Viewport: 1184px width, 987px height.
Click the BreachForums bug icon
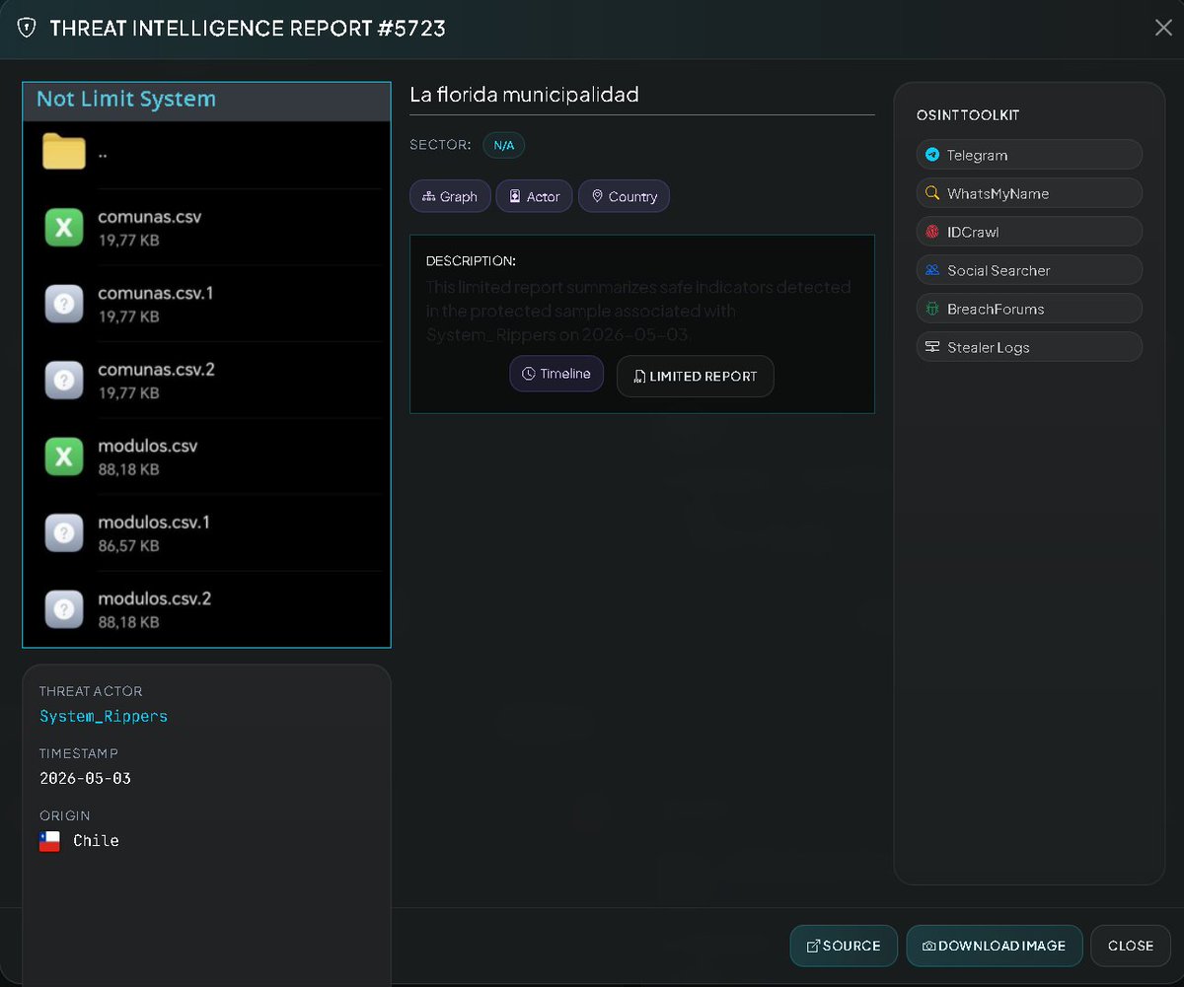932,309
